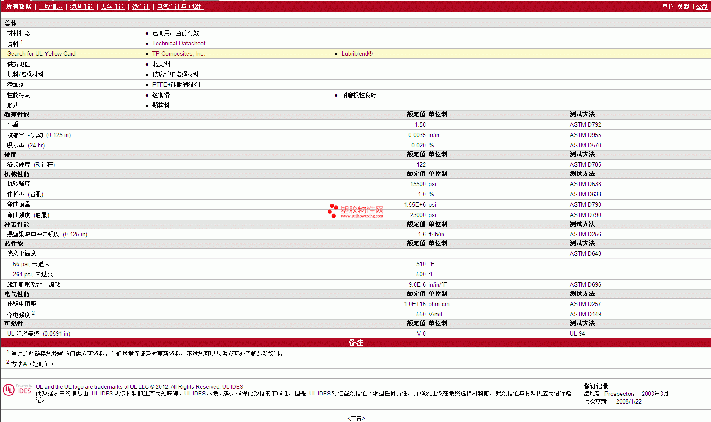
Task: Click the 机械性能 section header
Action: (x=17, y=174)
